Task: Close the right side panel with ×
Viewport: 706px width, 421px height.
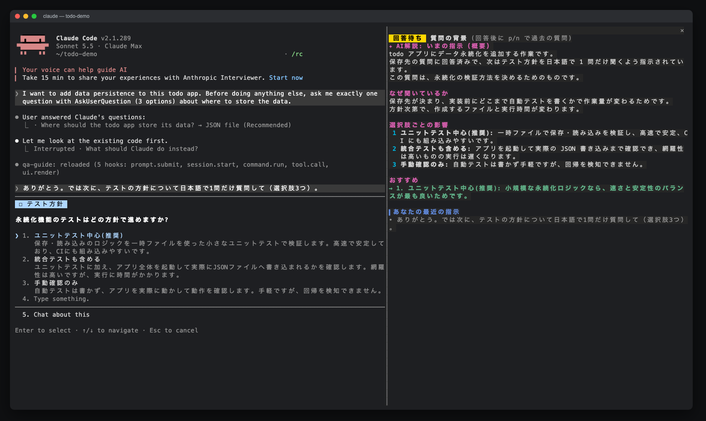Action: (x=682, y=30)
